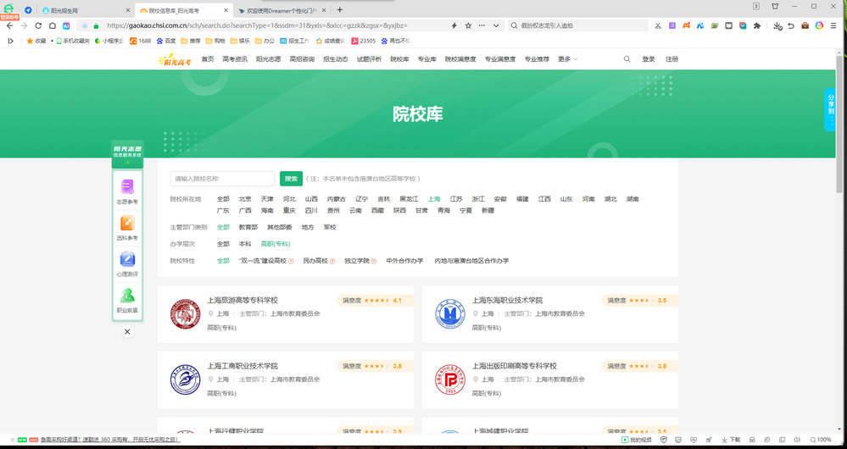Click the browser refresh icon

(x=37, y=26)
